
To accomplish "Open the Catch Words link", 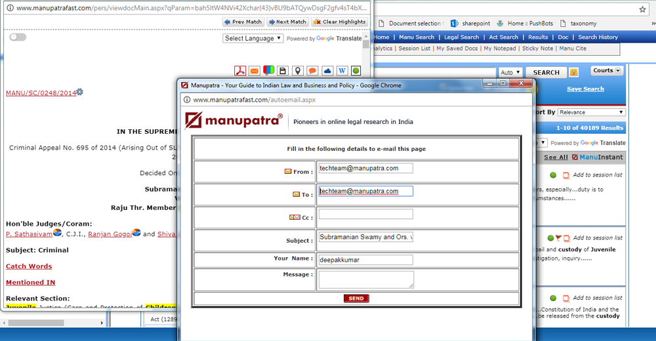I will pos(29,266).
